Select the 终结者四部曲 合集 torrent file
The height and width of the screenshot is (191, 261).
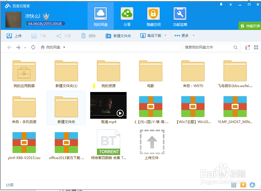coord(109,145)
